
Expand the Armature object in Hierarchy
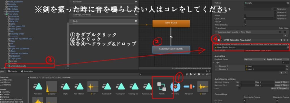pos(7,16)
